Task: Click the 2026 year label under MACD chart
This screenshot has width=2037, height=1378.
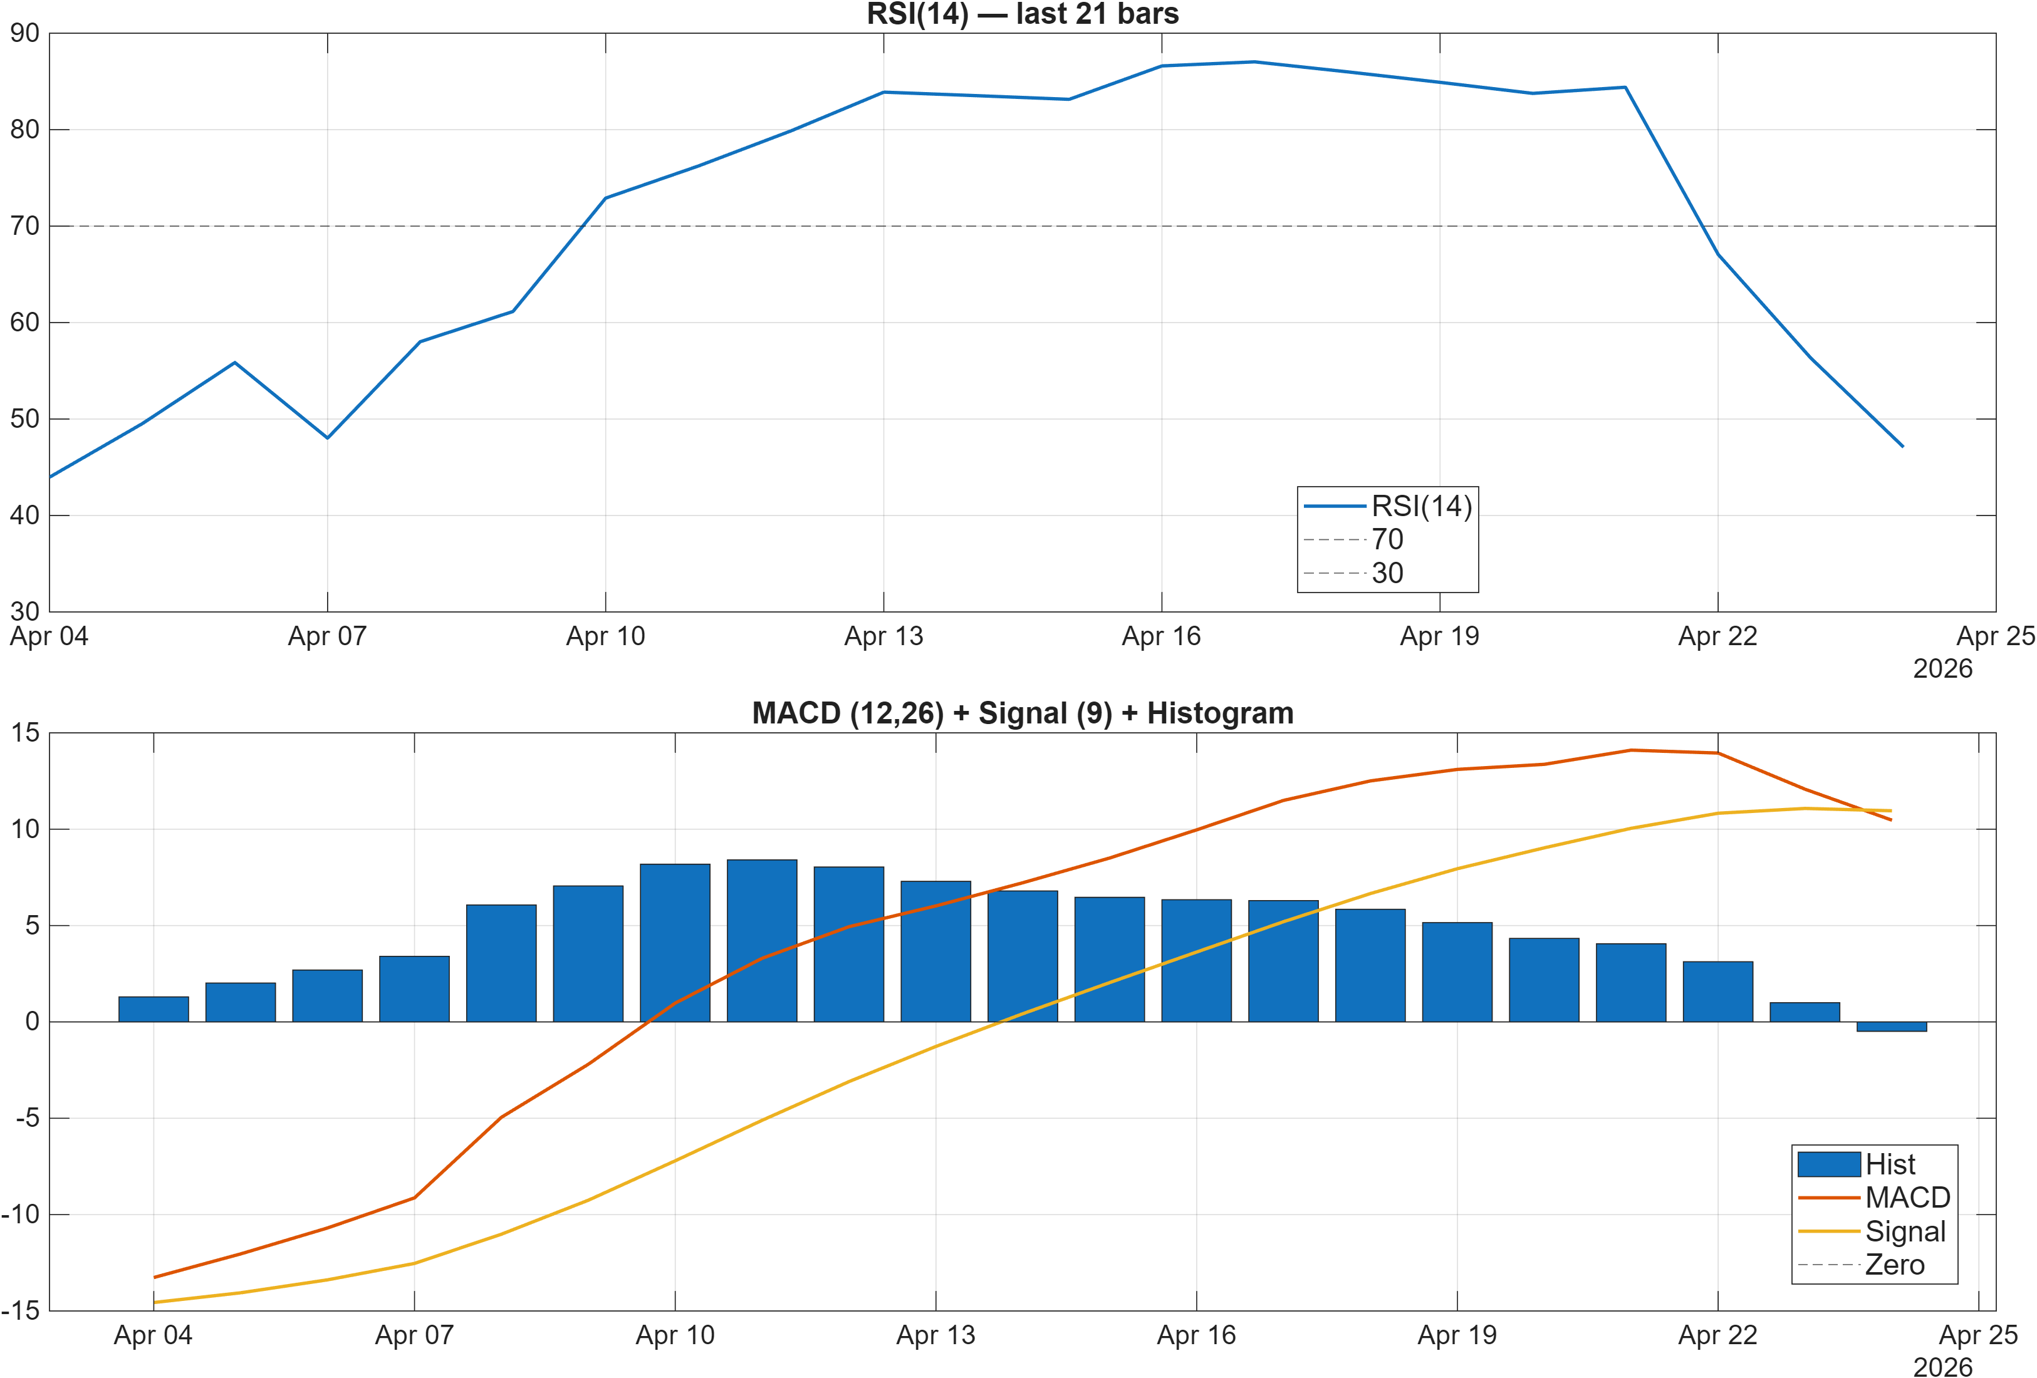Action: click(1942, 1367)
